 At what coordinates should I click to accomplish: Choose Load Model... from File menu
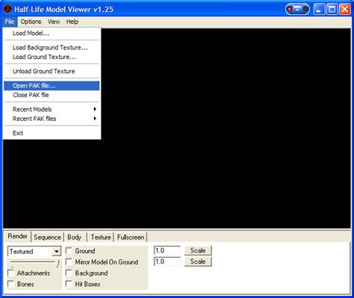tap(52, 33)
